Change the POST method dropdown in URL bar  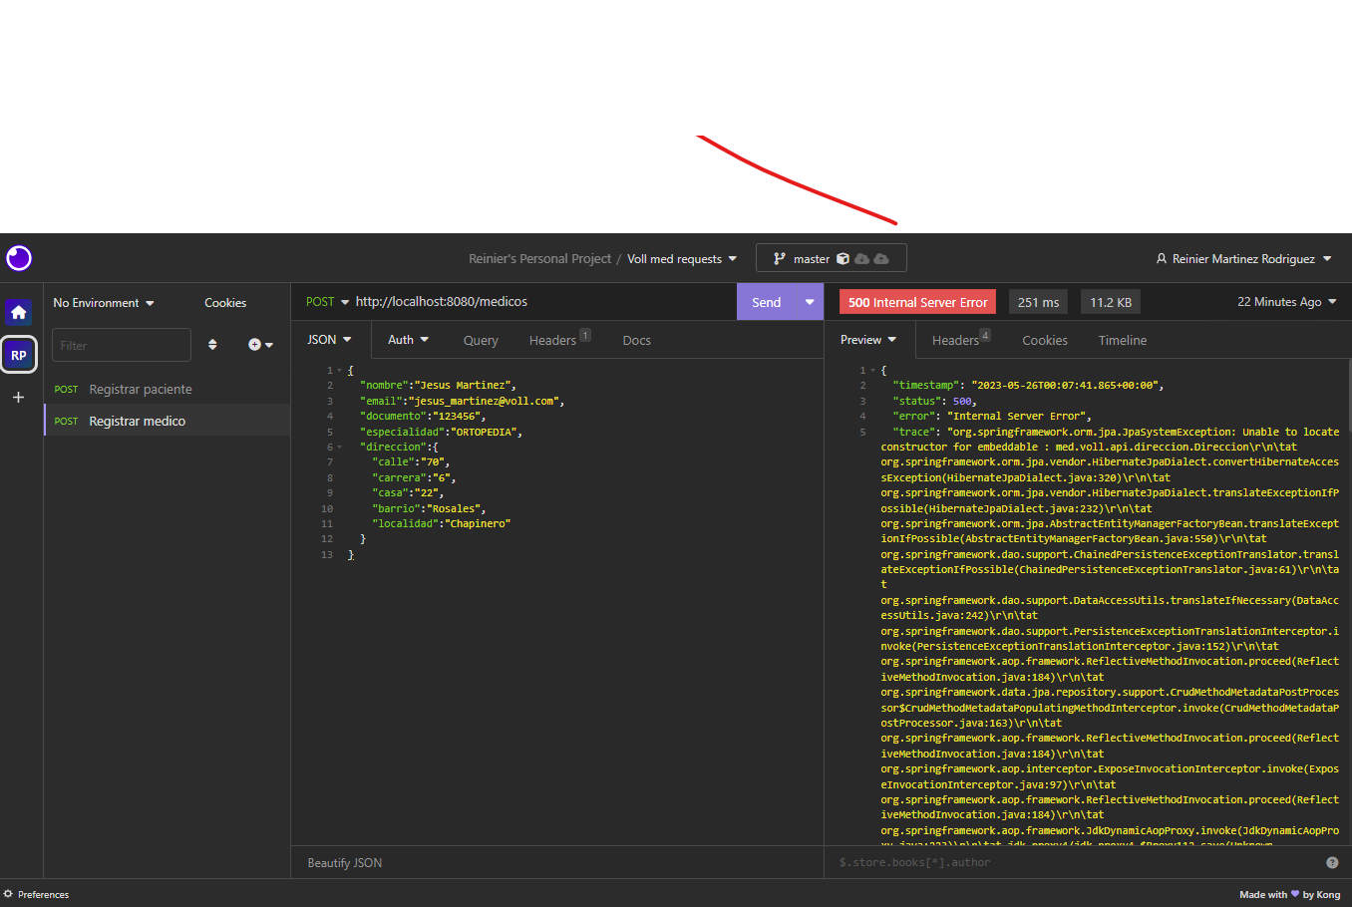[x=328, y=302]
